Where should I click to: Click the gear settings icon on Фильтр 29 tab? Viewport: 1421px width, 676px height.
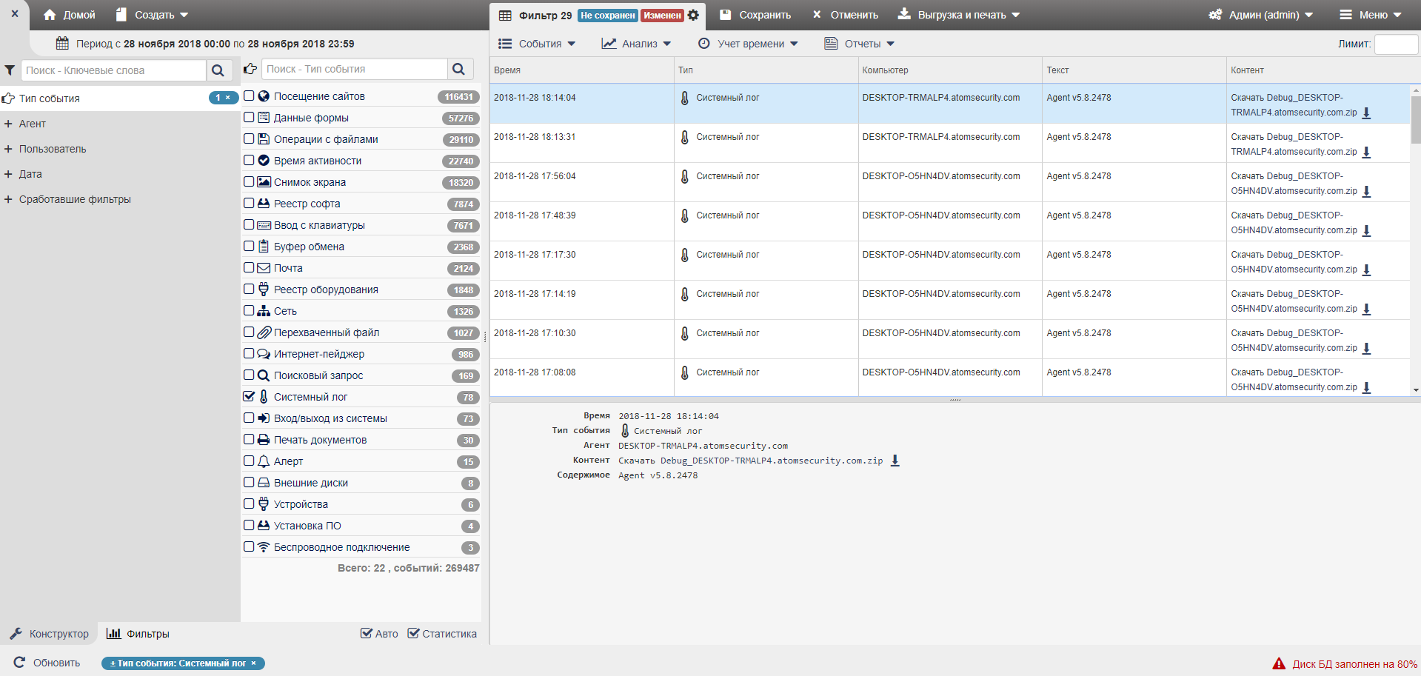[693, 15]
